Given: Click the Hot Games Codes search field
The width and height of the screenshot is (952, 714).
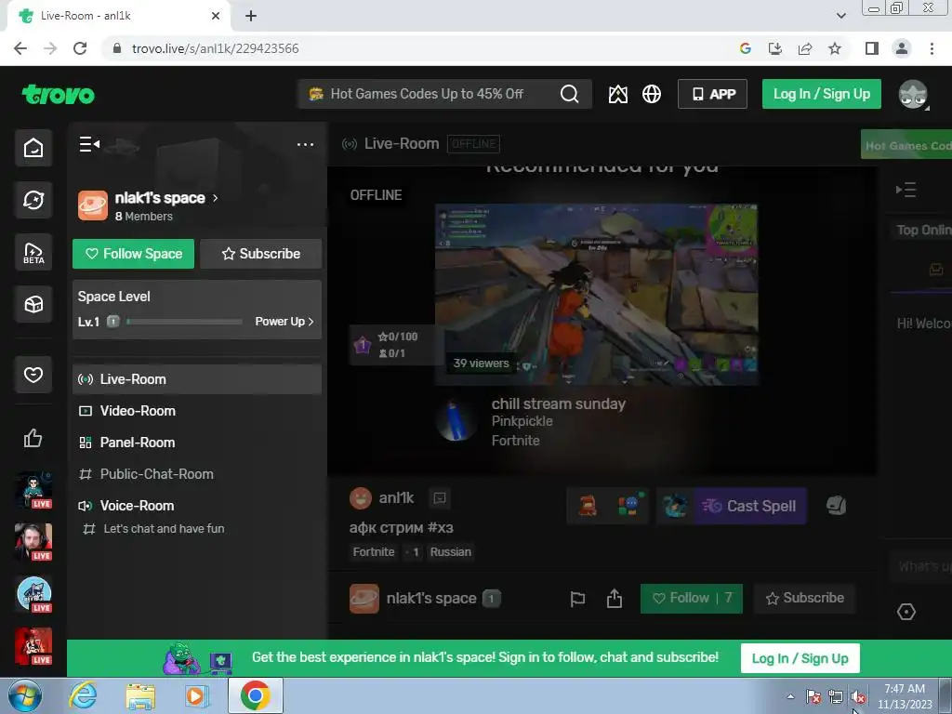Looking at the screenshot, I should point(443,94).
